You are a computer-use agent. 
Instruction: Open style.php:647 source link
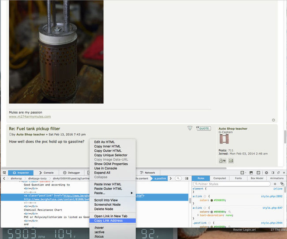tap(272, 208)
